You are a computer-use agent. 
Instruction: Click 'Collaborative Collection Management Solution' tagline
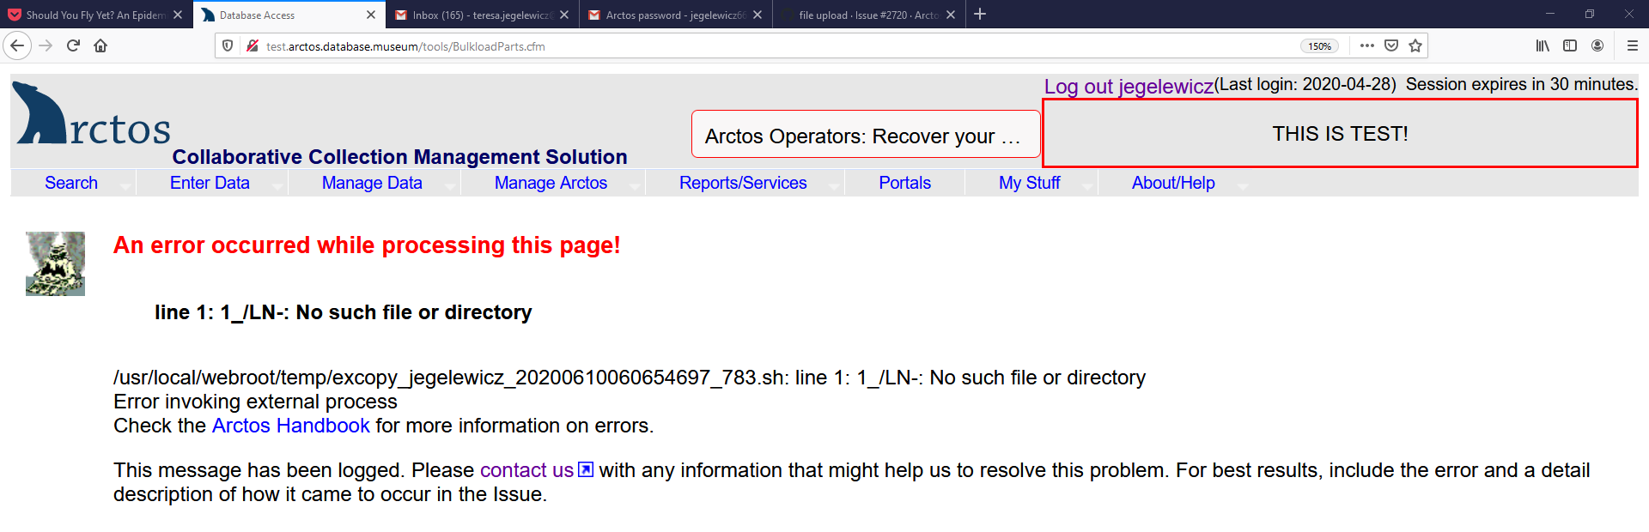tap(399, 157)
